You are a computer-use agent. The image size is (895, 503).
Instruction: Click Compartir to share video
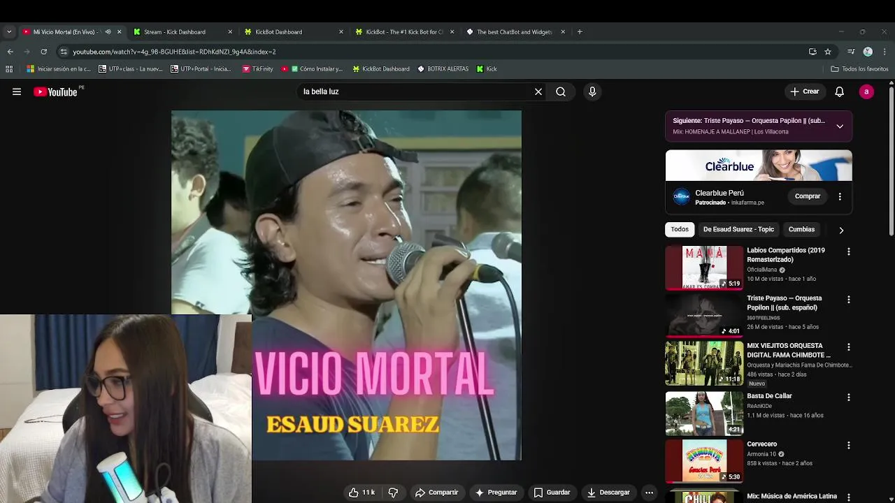tap(436, 493)
